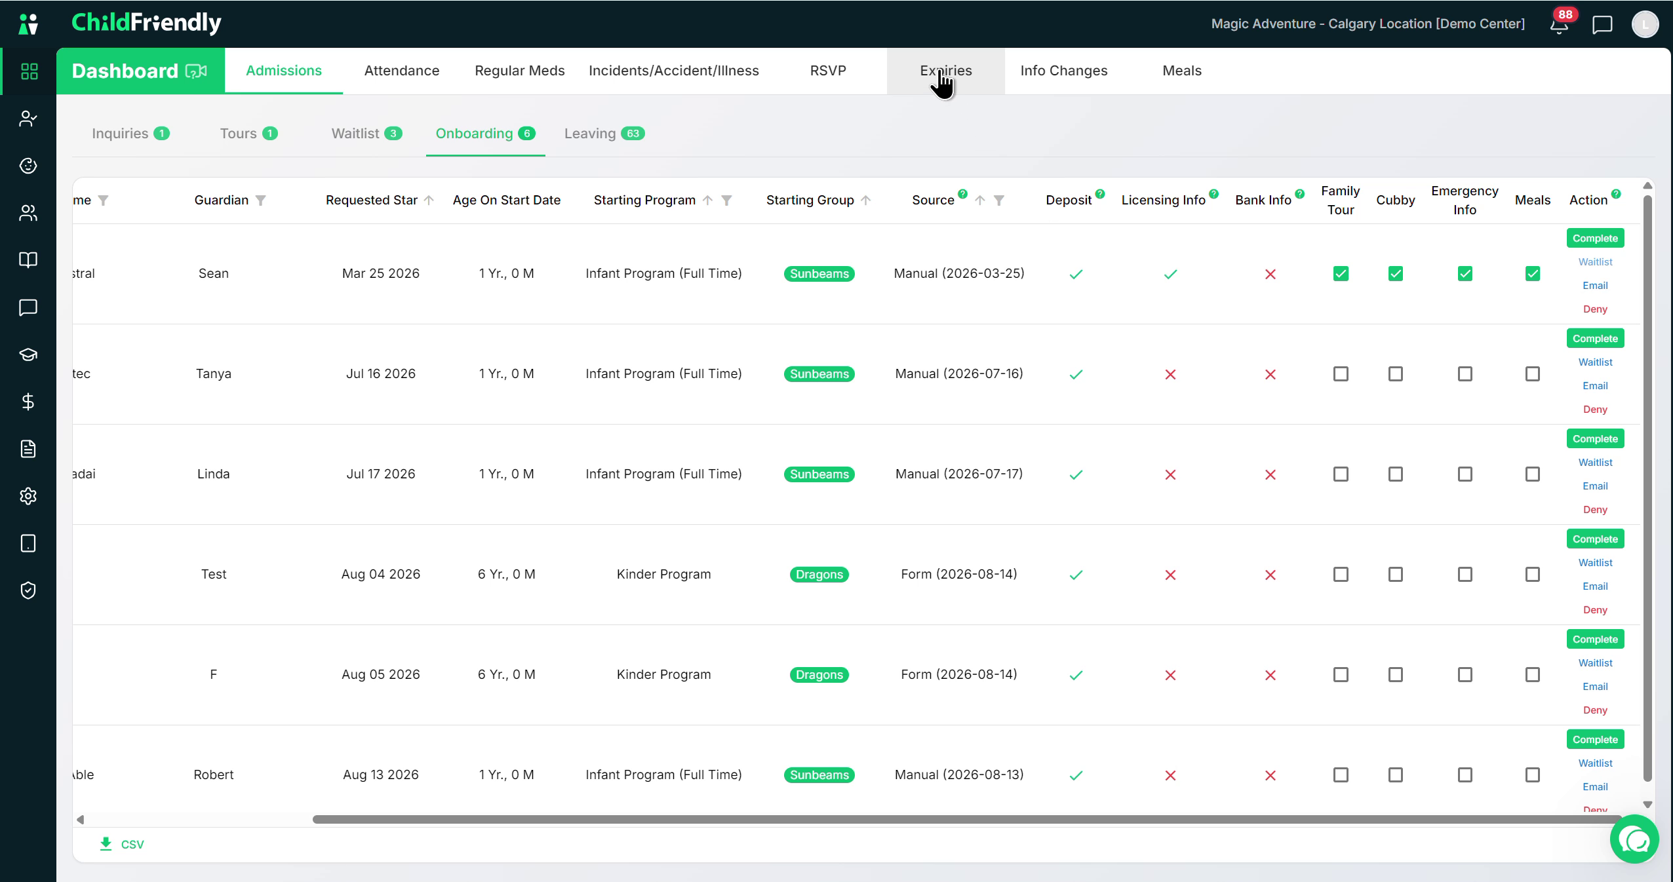Viewport: 1673px width, 882px height.
Task: Uncheck Family Tour for guardian Sean
Action: coord(1341,274)
